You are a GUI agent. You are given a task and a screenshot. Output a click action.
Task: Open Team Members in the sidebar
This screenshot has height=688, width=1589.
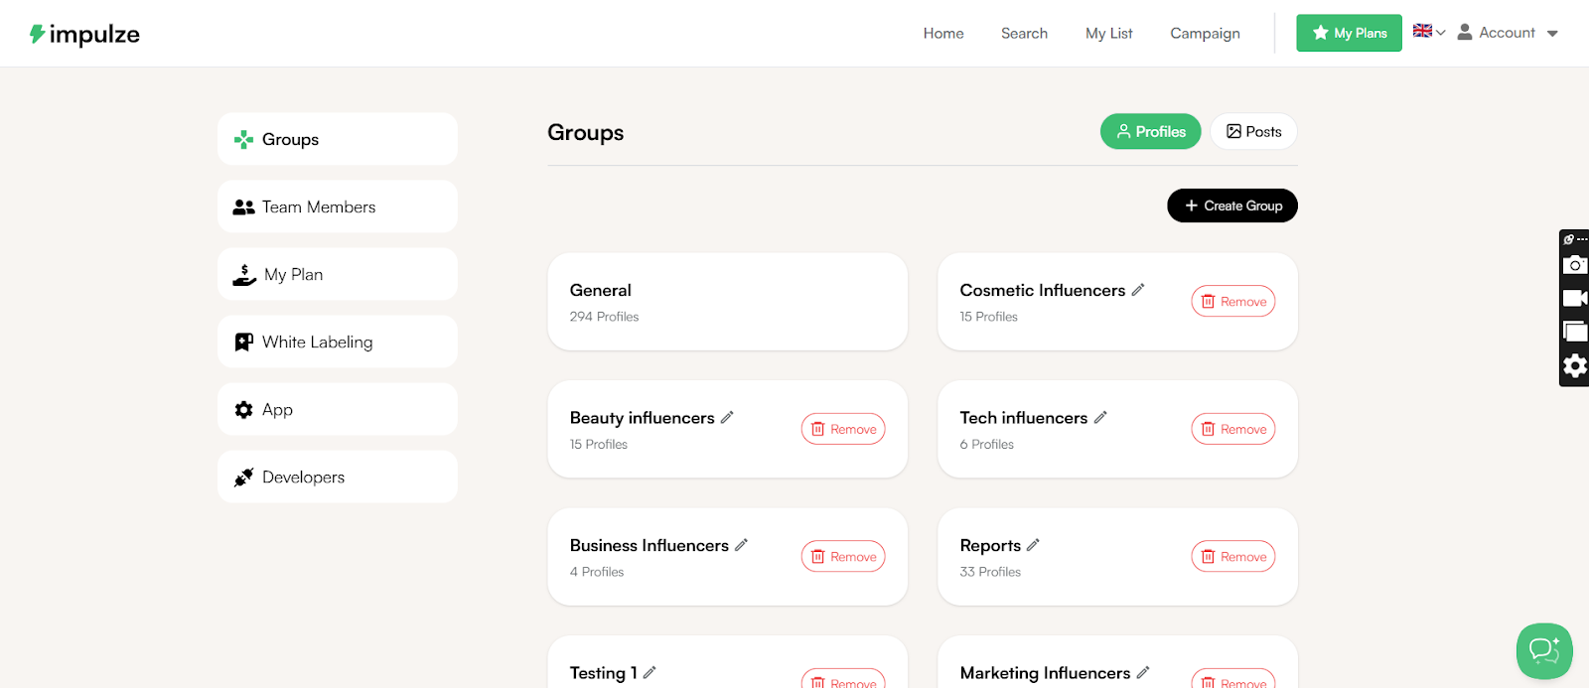coord(338,206)
